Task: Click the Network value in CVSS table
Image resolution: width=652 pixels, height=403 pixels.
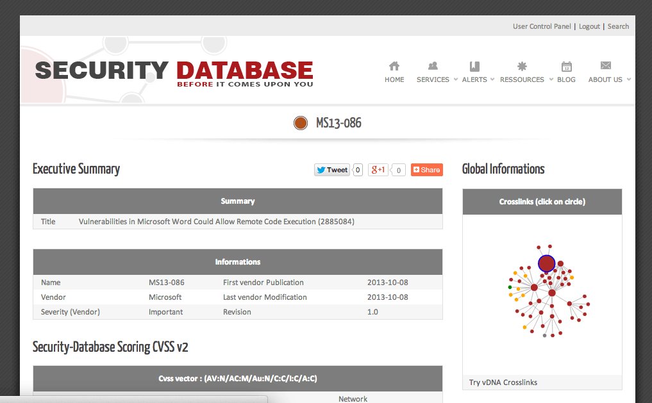Action: [x=353, y=399]
